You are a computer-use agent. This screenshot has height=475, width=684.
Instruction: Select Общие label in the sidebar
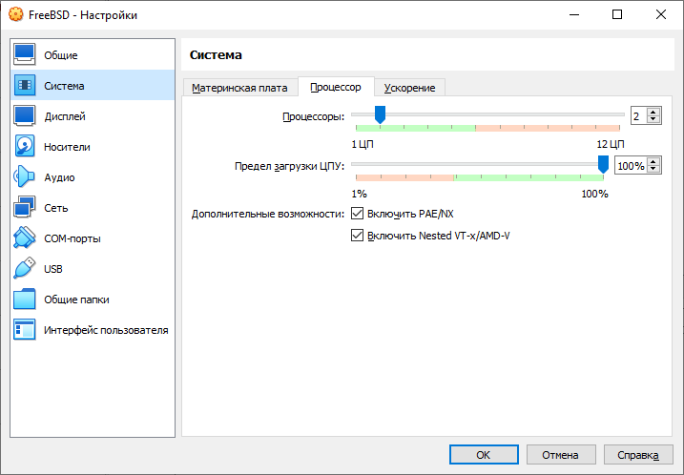[x=61, y=55]
